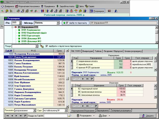Image resolution: width=159 pixels, height=119 pixels.
Task: Click the green plus with list icon
Action: [x=18, y=11]
